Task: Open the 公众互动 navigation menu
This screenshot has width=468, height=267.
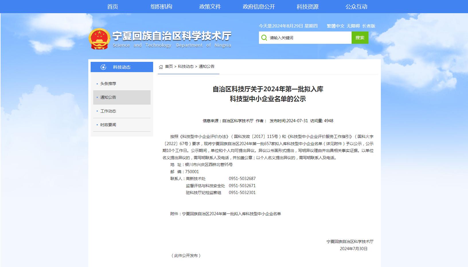Action: point(356,7)
